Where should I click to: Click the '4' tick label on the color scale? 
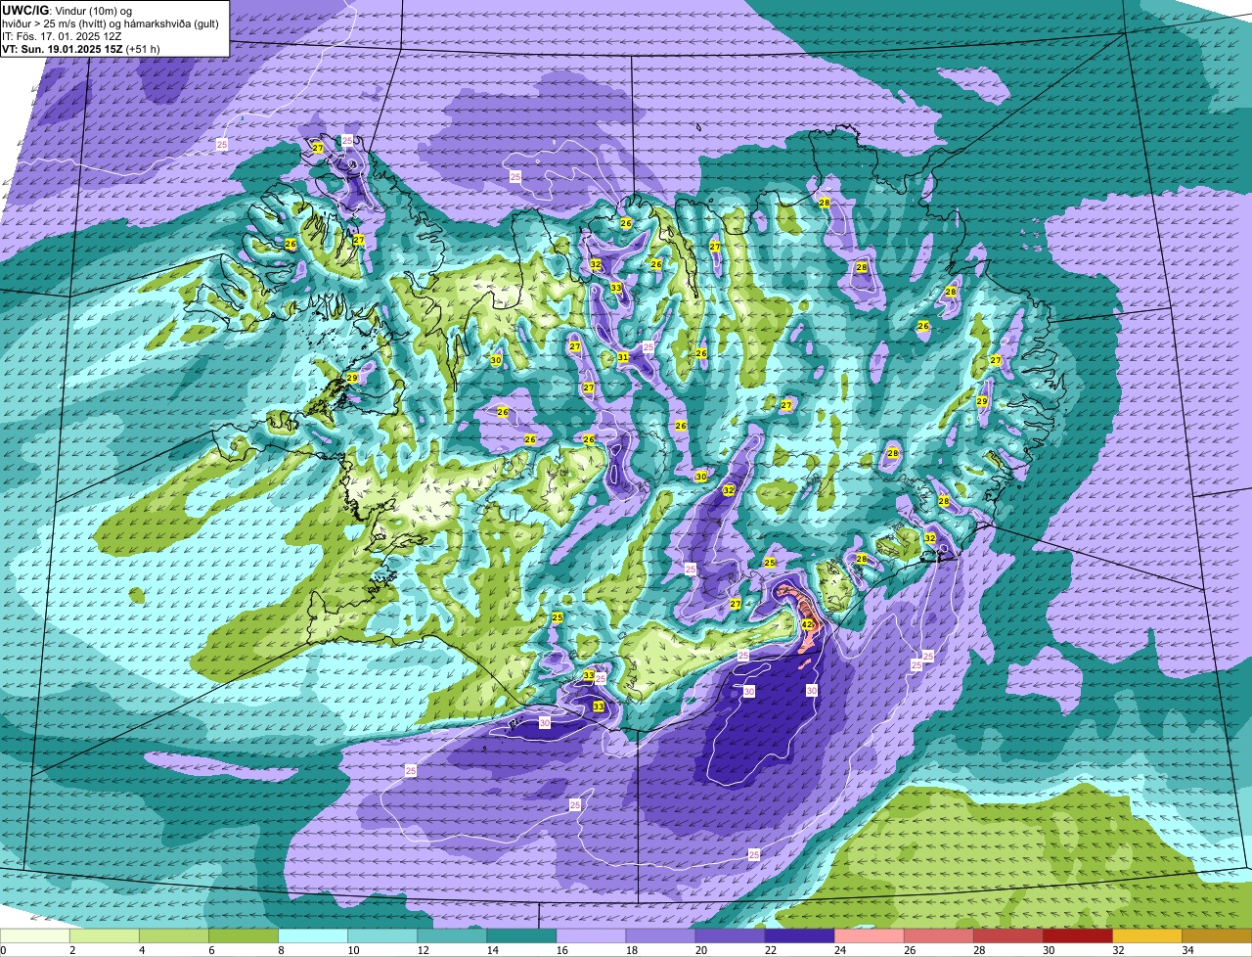click(x=141, y=950)
